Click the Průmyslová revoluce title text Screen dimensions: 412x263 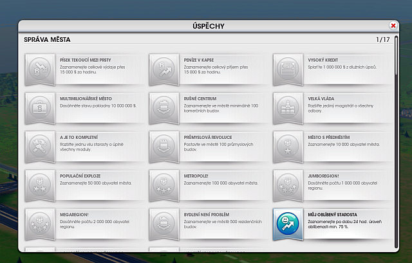(x=208, y=137)
